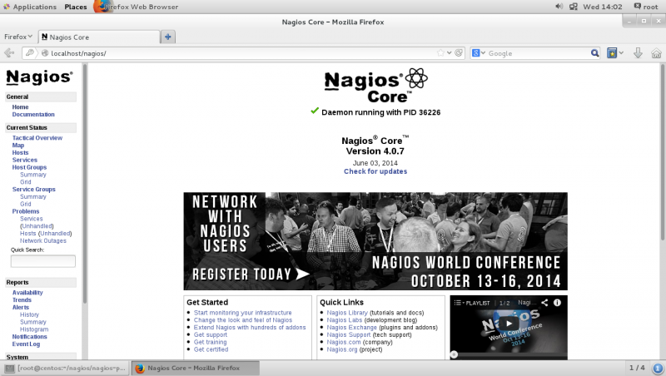Click the Quick Search input field

pyautogui.click(x=42, y=261)
